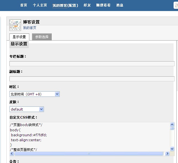Click the CSS box scroll-left arrow

(x=12, y=154)
